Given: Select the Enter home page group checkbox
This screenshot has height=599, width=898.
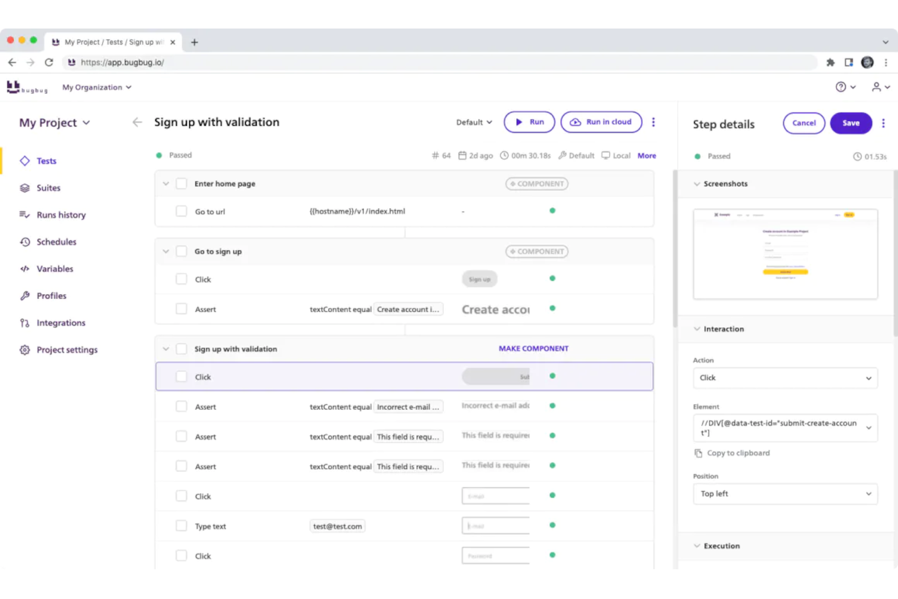Looking at the screenshot, I should (x=181, y=183).
